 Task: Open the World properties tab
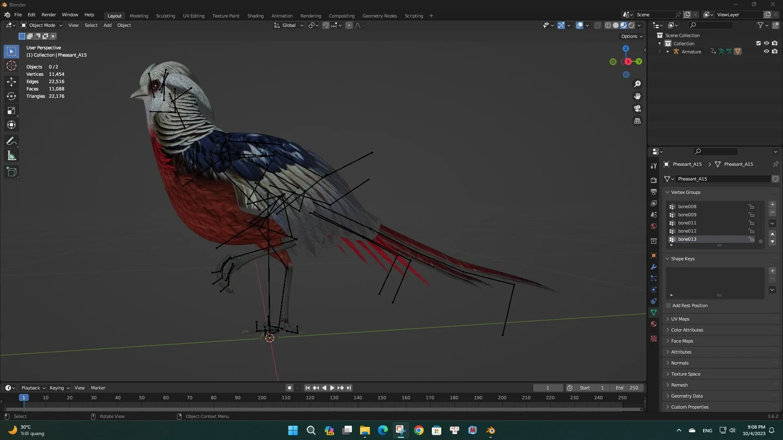[654, 226]
